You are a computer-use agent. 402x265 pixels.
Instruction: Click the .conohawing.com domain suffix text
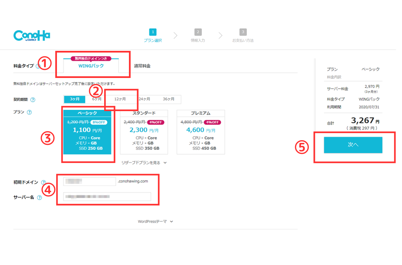[133, 181]
